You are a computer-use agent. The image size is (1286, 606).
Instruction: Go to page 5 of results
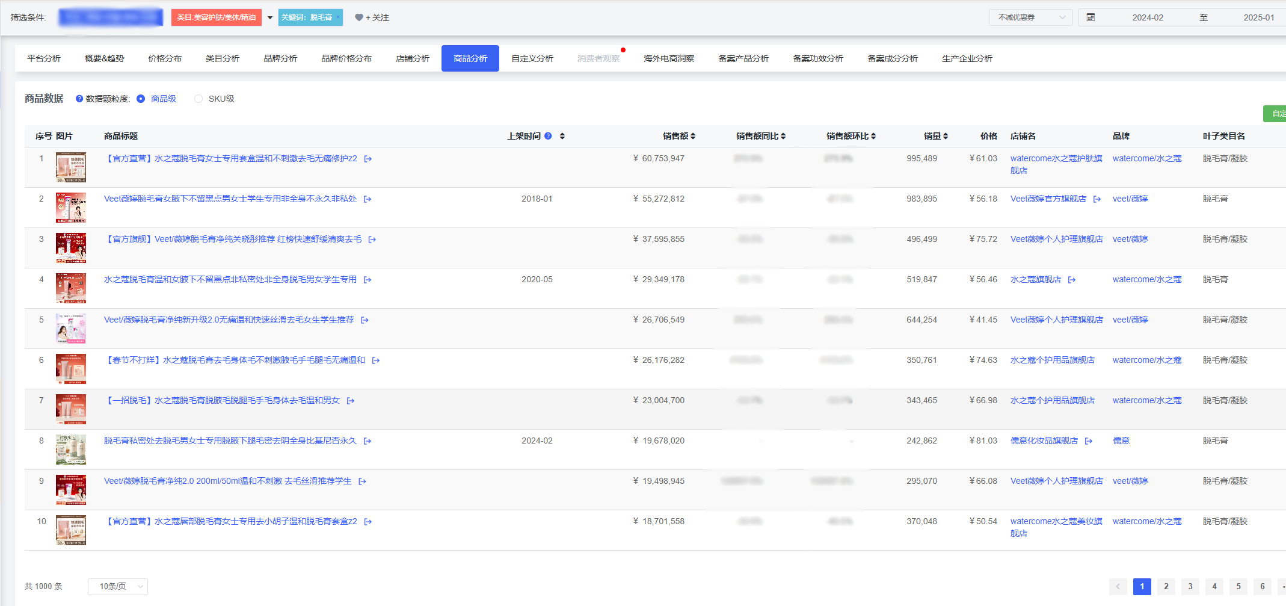click(1238, 586)
